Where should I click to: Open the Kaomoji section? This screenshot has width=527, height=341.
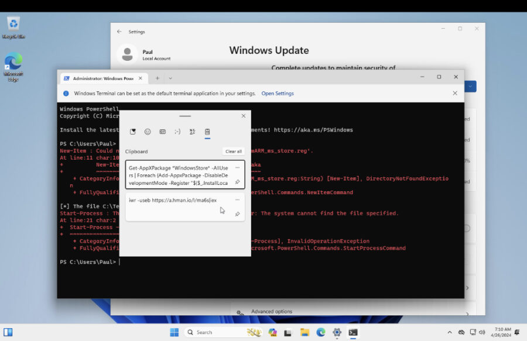177,132
